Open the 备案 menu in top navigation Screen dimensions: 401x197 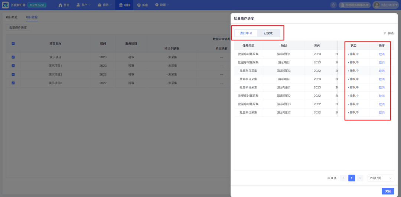pyautogui.click(x=143, y=5)
